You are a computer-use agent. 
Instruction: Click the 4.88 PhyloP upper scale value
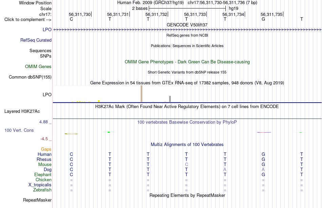coord(43,122)
